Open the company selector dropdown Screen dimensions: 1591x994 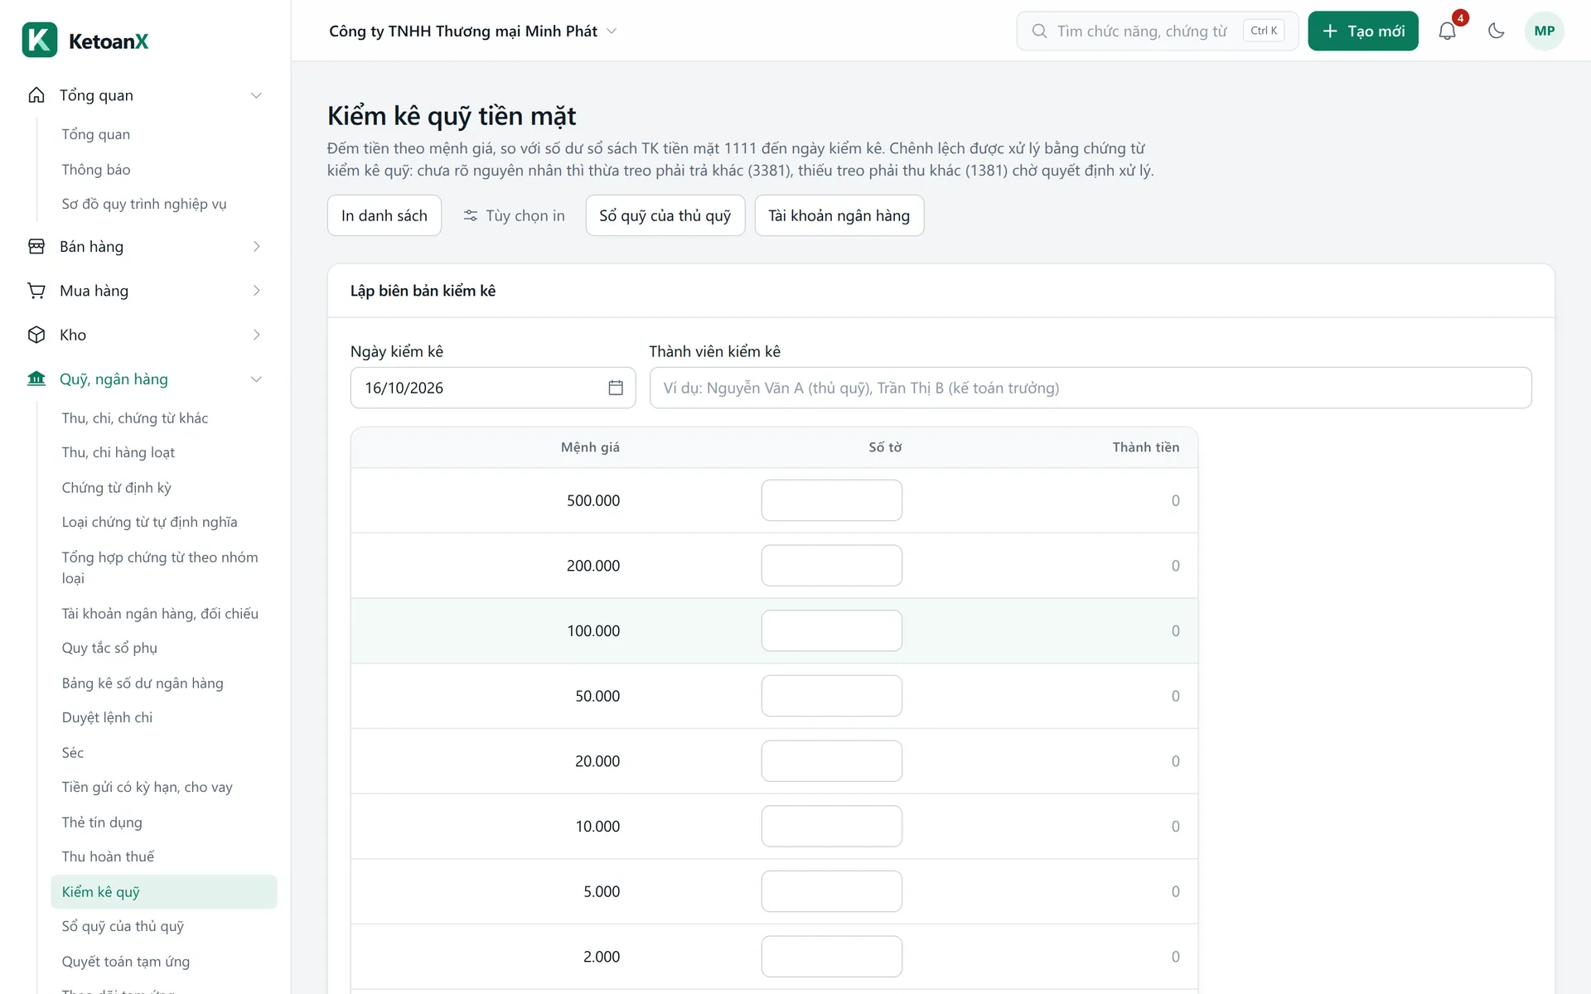(473, 31)
